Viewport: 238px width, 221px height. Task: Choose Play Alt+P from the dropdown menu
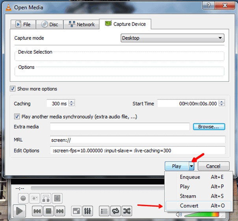199,187
